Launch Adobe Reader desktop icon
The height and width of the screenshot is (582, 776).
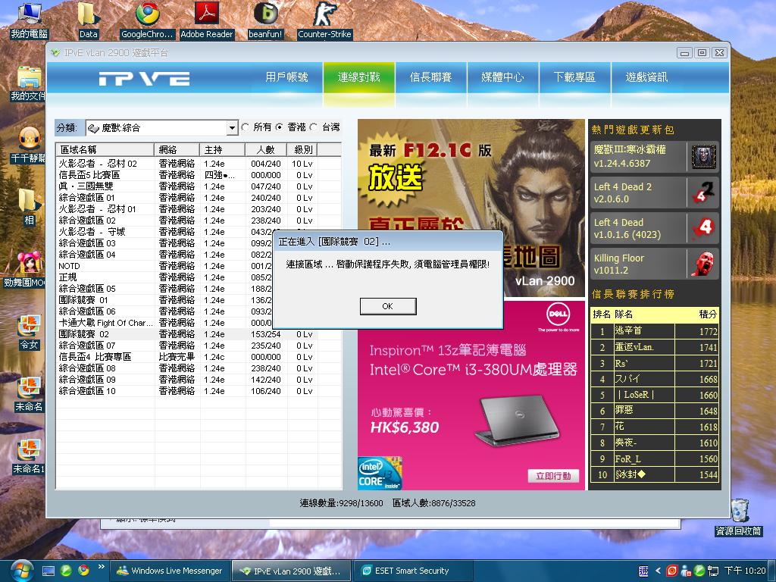click(206, 20)
